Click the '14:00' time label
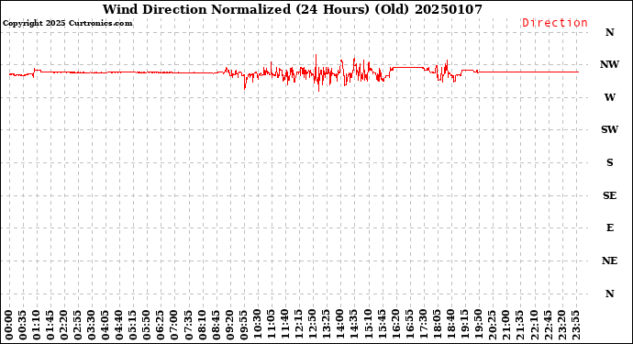Screen dimensions: 633x344 point(340,326)
